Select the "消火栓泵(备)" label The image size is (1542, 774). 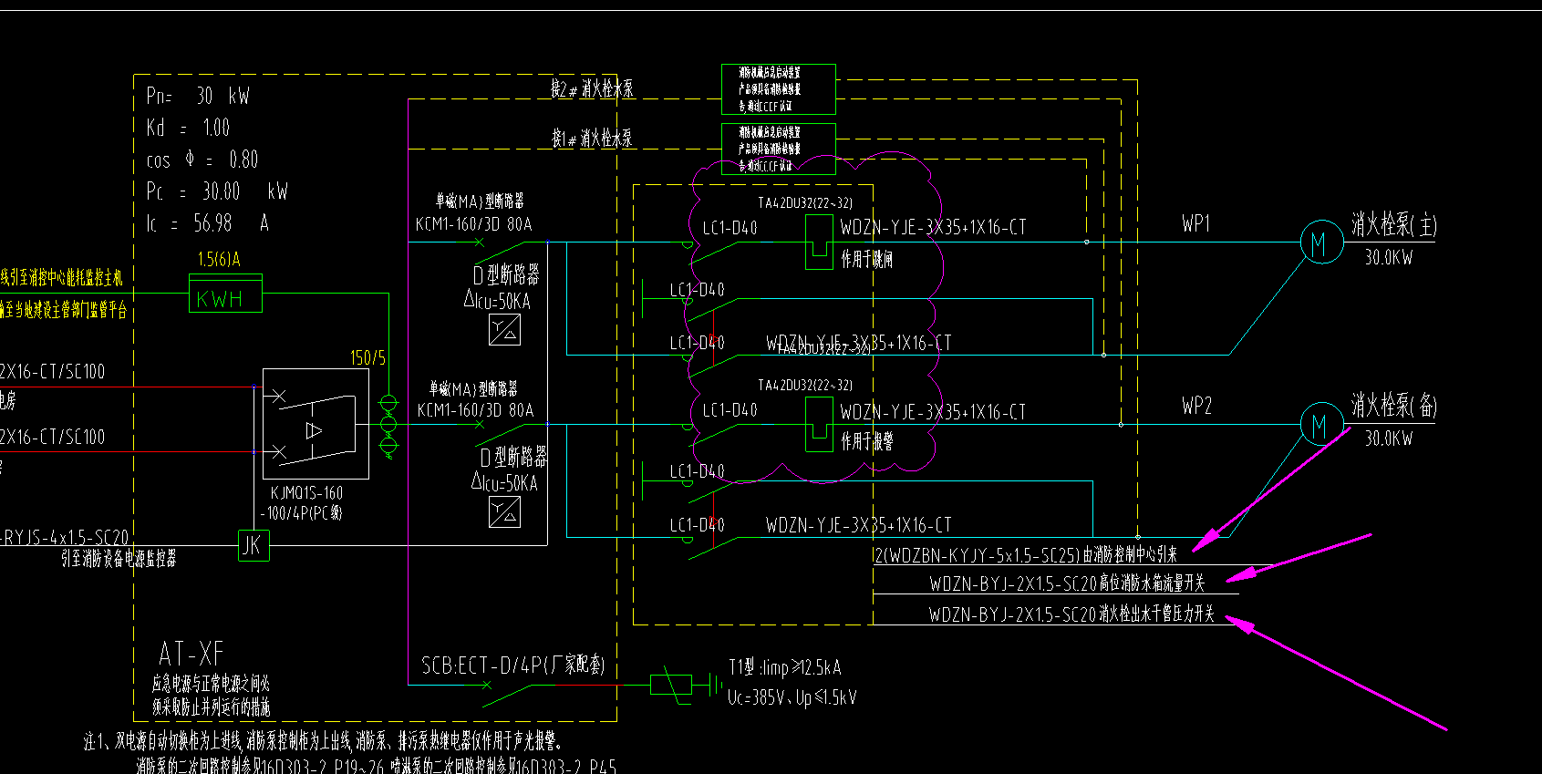coord(1394,406)
